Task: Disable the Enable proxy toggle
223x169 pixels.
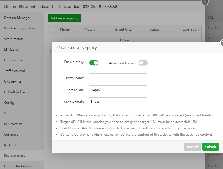Action: click(x=94, y=63)
